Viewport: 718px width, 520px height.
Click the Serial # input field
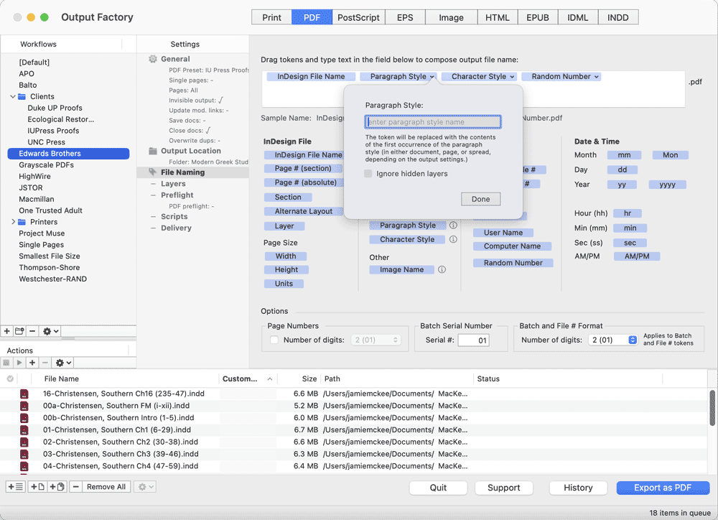pyautogui.click(x=473, y=340)
